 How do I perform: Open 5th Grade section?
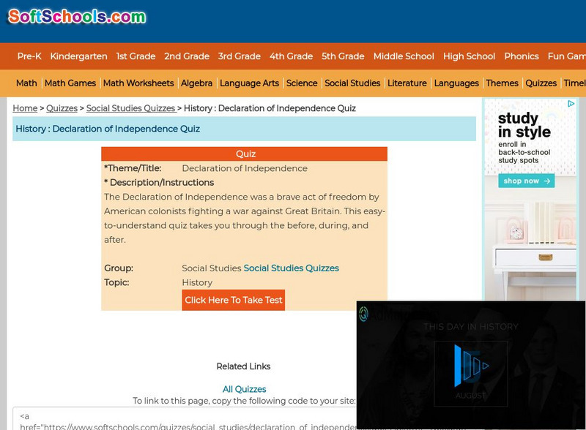(343, 56)
